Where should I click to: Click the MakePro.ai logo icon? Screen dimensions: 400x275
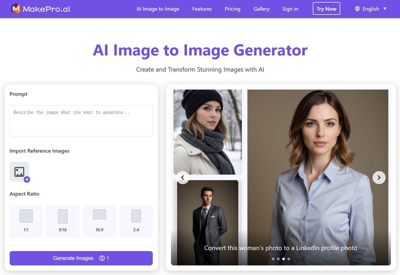(16, 8)
